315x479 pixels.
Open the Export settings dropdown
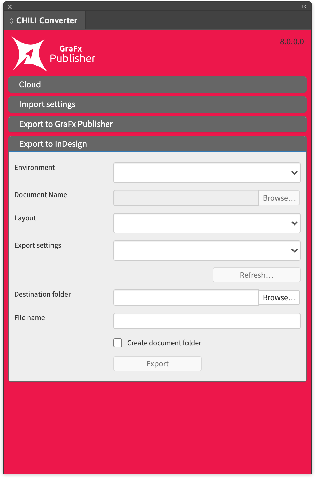point(207,250)
